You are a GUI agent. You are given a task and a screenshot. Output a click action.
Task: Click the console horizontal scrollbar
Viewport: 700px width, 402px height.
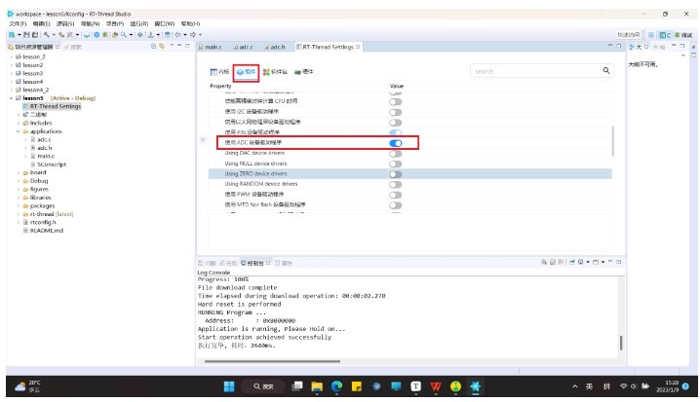(272, 361)
